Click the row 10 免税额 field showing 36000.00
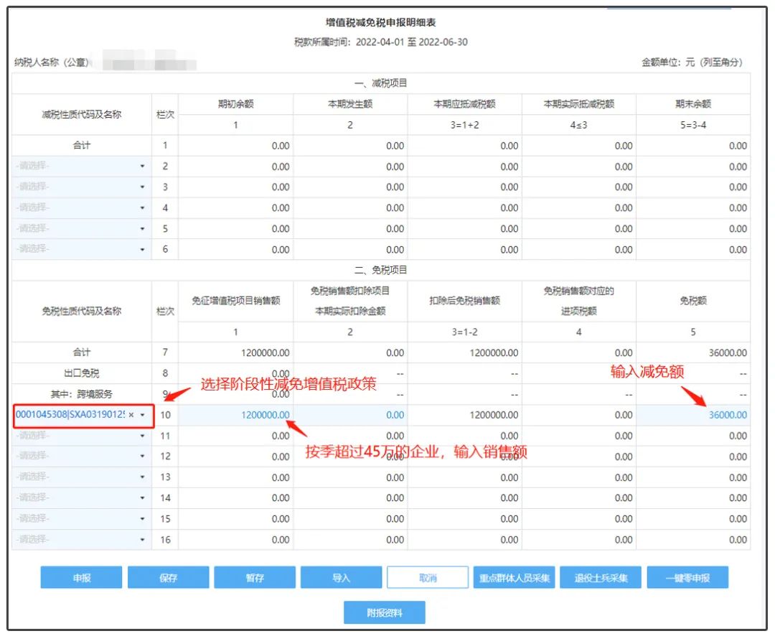 [693, 415]
